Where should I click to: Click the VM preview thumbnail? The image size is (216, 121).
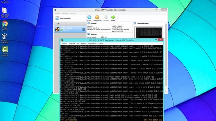[x=148, y=33]
